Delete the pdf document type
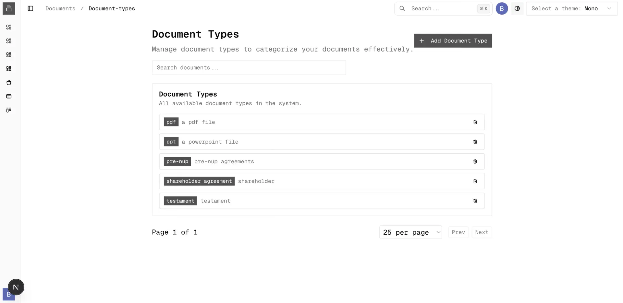 (475, 122)
